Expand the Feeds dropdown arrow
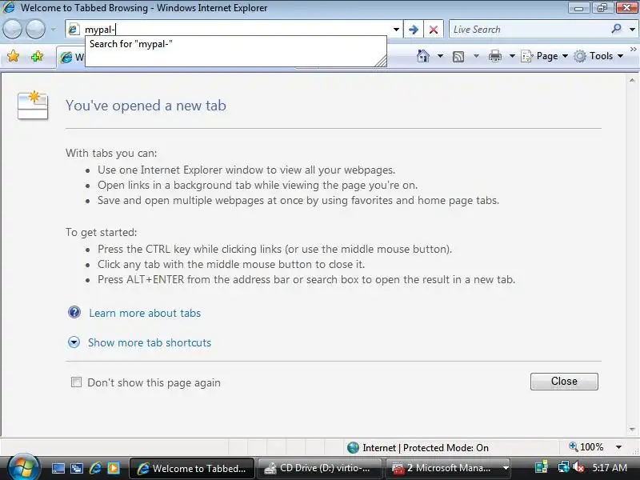640x480 pixels. [x=476, y=56]
